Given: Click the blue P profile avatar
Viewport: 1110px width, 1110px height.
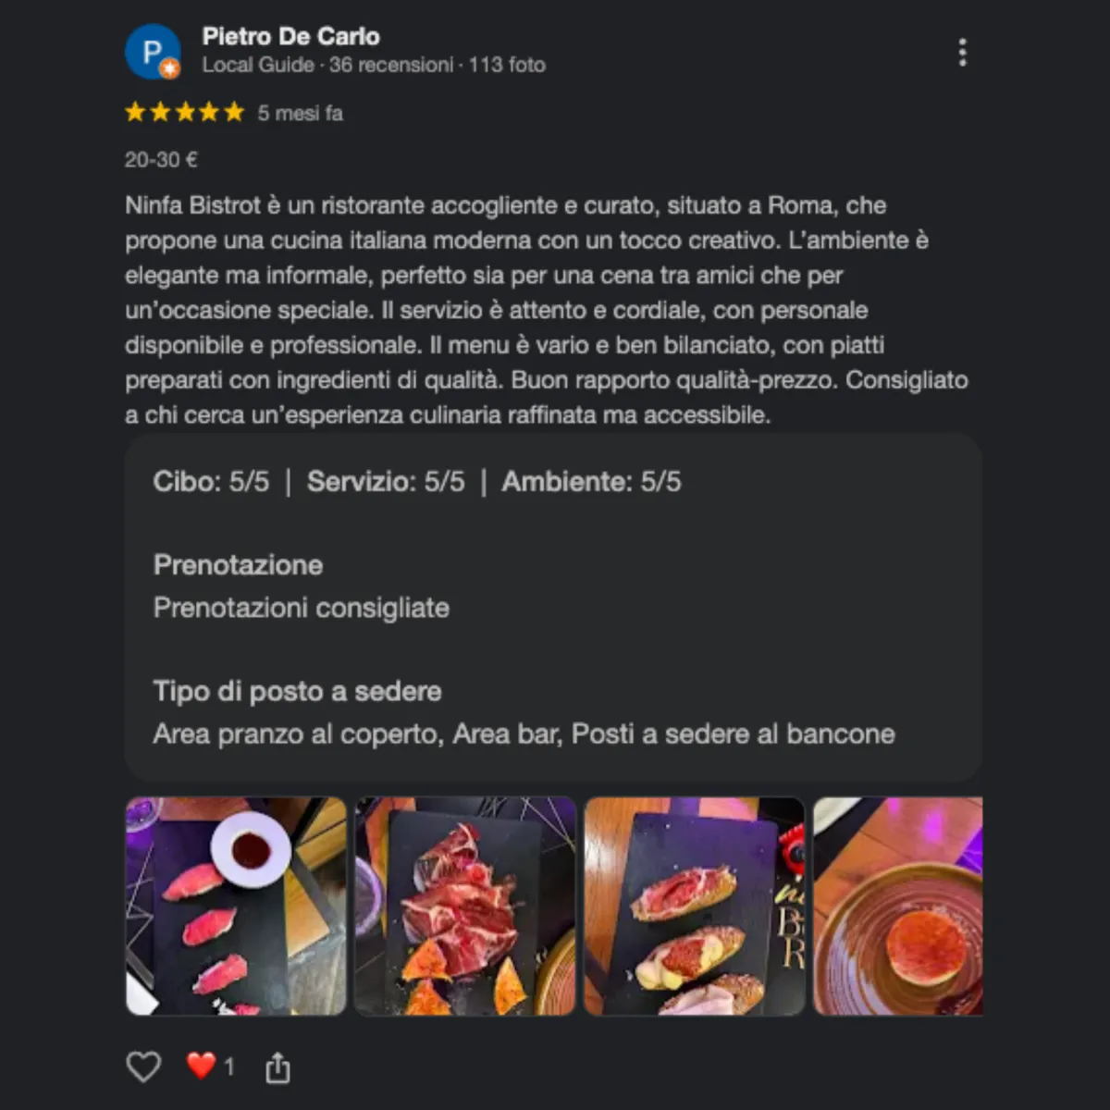Looking at the screenshot, I should 152,52.
